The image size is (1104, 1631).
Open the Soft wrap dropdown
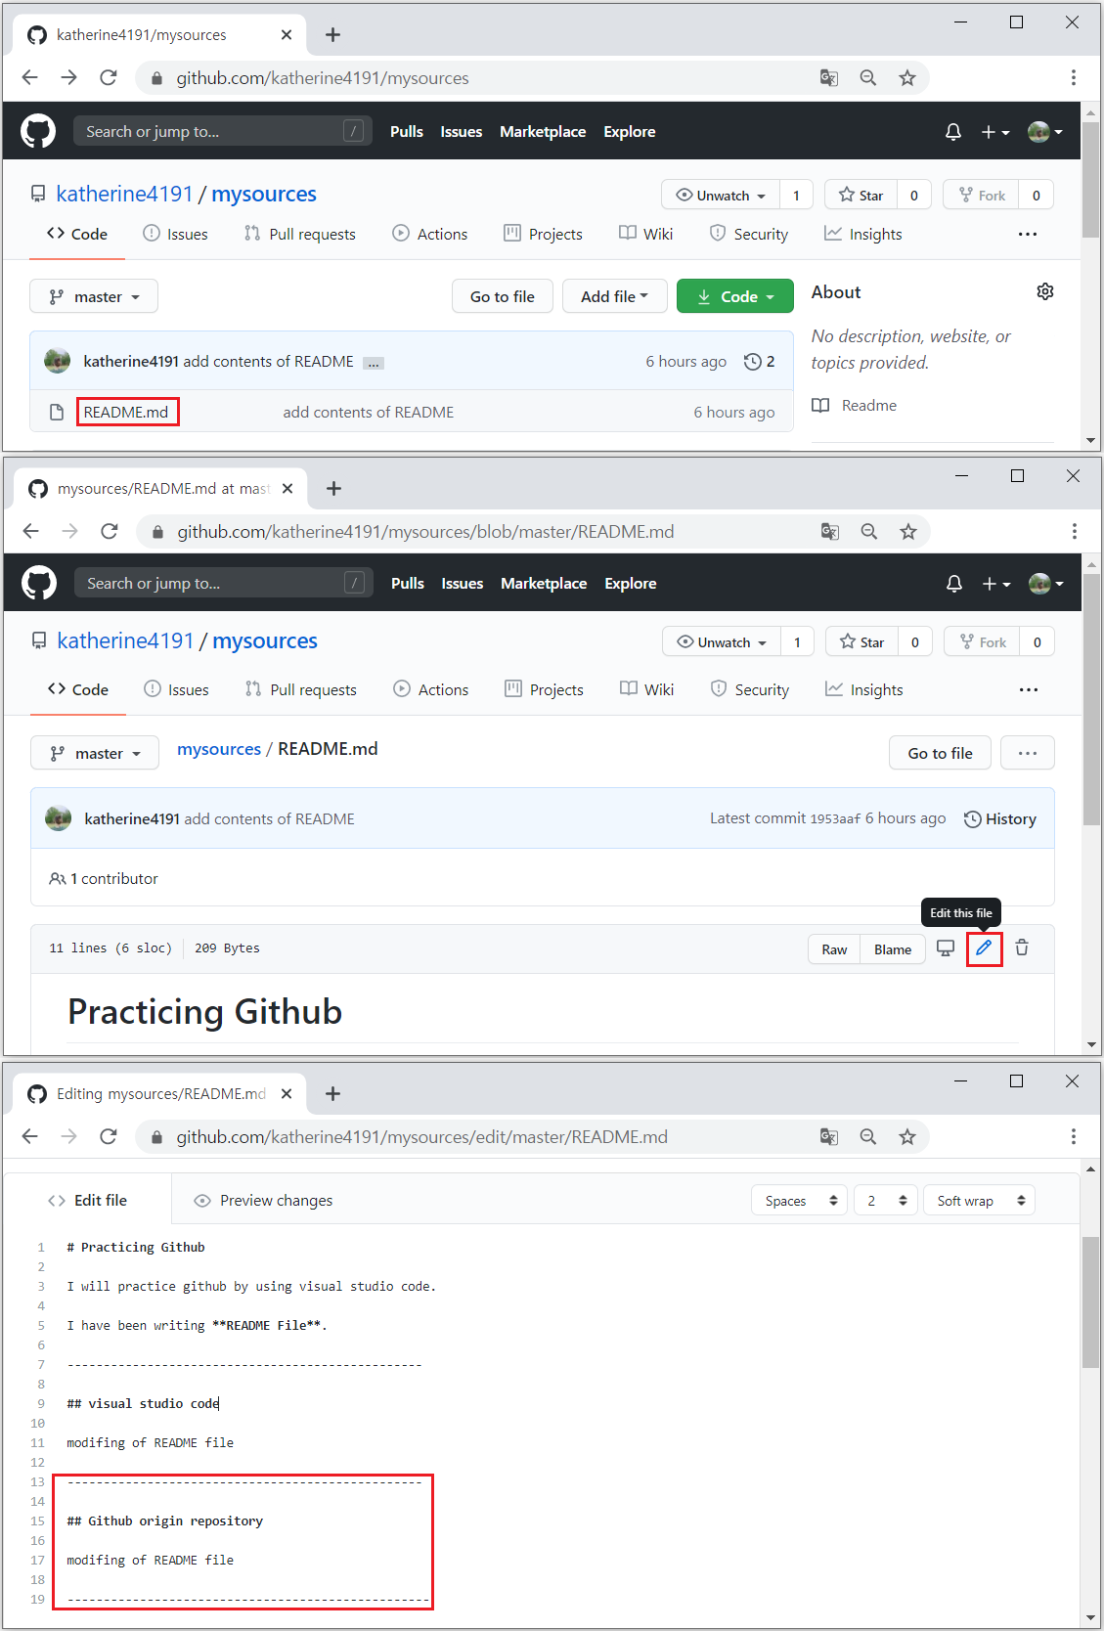(979, 1201)
